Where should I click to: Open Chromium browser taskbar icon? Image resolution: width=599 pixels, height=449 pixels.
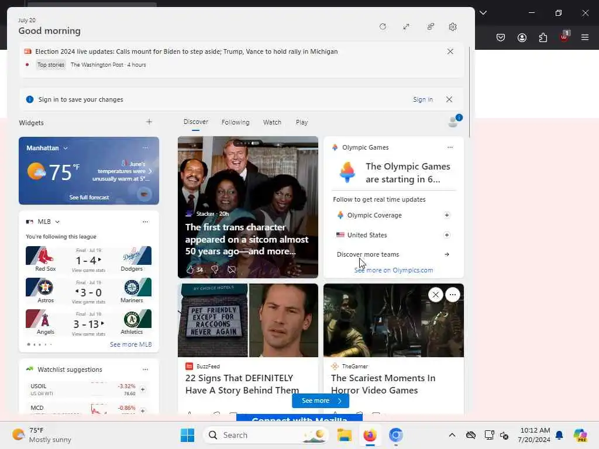396,435
